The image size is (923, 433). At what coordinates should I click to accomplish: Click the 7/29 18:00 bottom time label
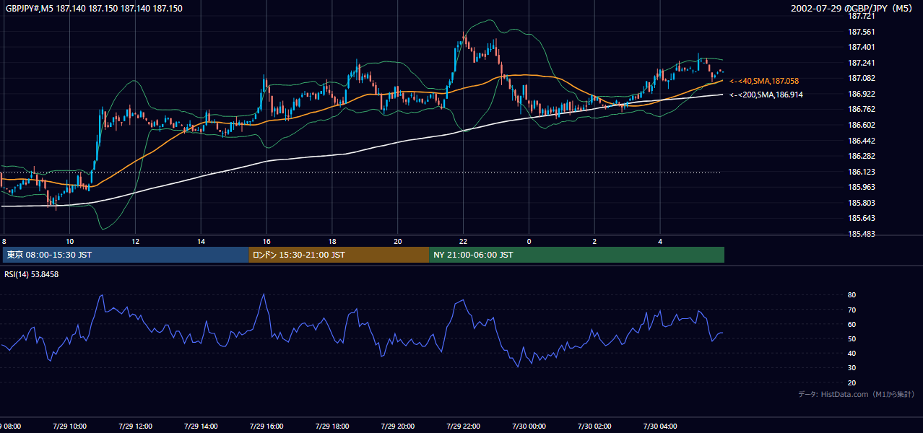click(x=332, y=426)
